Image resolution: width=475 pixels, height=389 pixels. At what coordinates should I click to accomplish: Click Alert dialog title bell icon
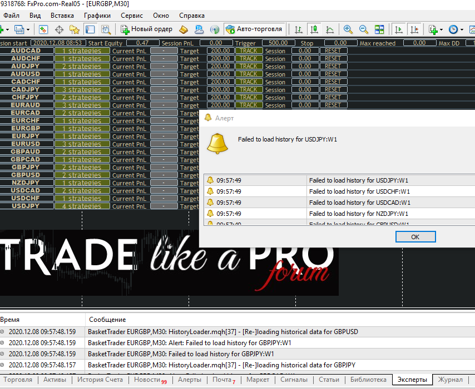(x=208, y=118)
